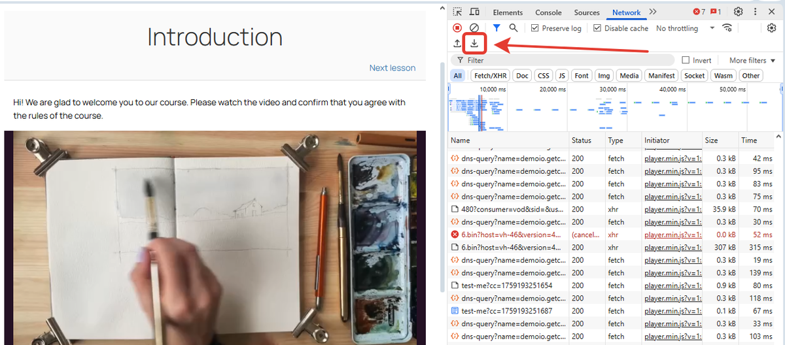The width and height of the screenshot is (785, 345).
Task: Select the inspect element picker icon
Action: [457, 12]
